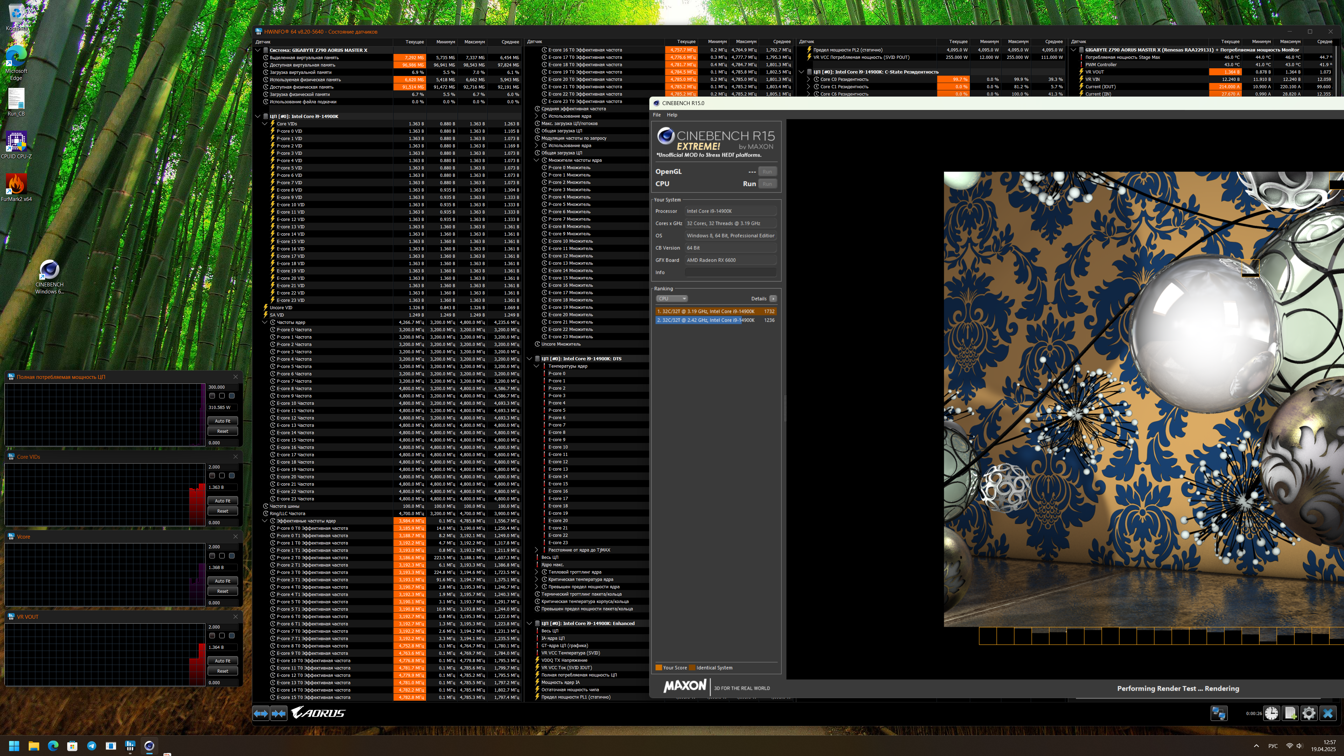Click the Info input field in Cinebench

pos(730,272)
